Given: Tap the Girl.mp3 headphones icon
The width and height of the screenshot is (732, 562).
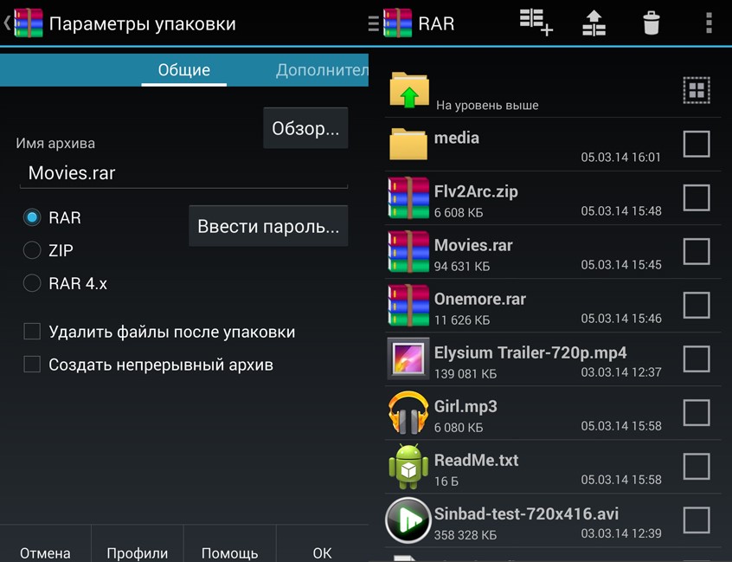Looking at the screenshot, I should click(x=409, y=412).
